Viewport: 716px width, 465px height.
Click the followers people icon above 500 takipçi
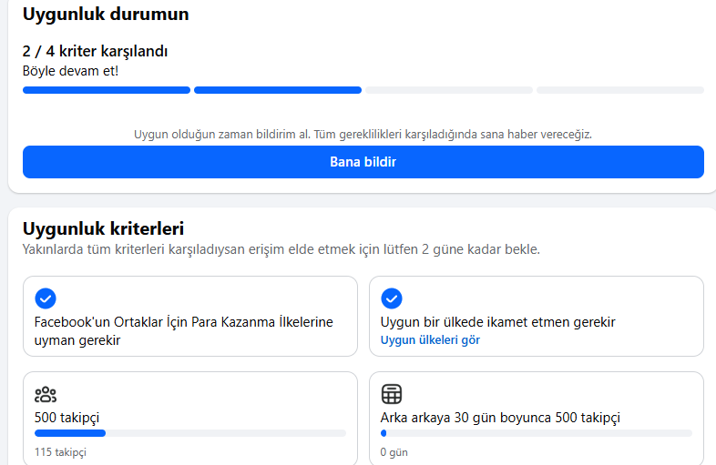point(46,394)
